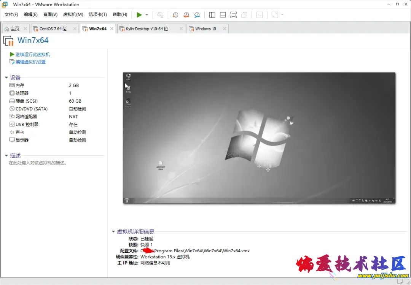411x285 pixels.
Task: Click the green Power On play button
Action: tap(139, 15)
